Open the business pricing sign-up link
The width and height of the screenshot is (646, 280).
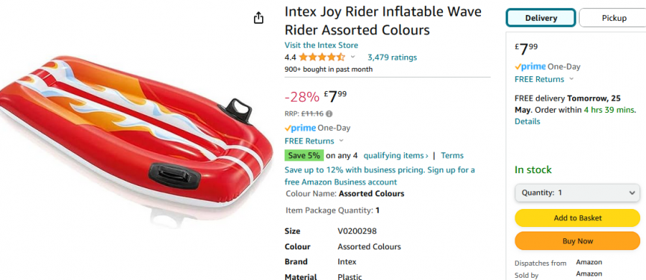click(x=380, y=175)
